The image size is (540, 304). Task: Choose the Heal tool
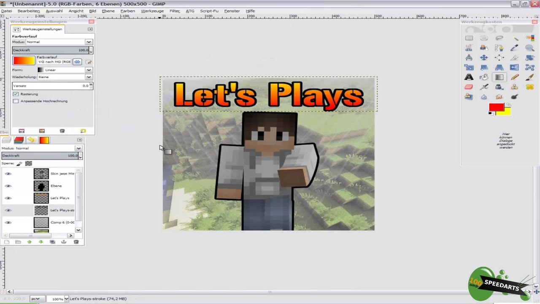530,87
